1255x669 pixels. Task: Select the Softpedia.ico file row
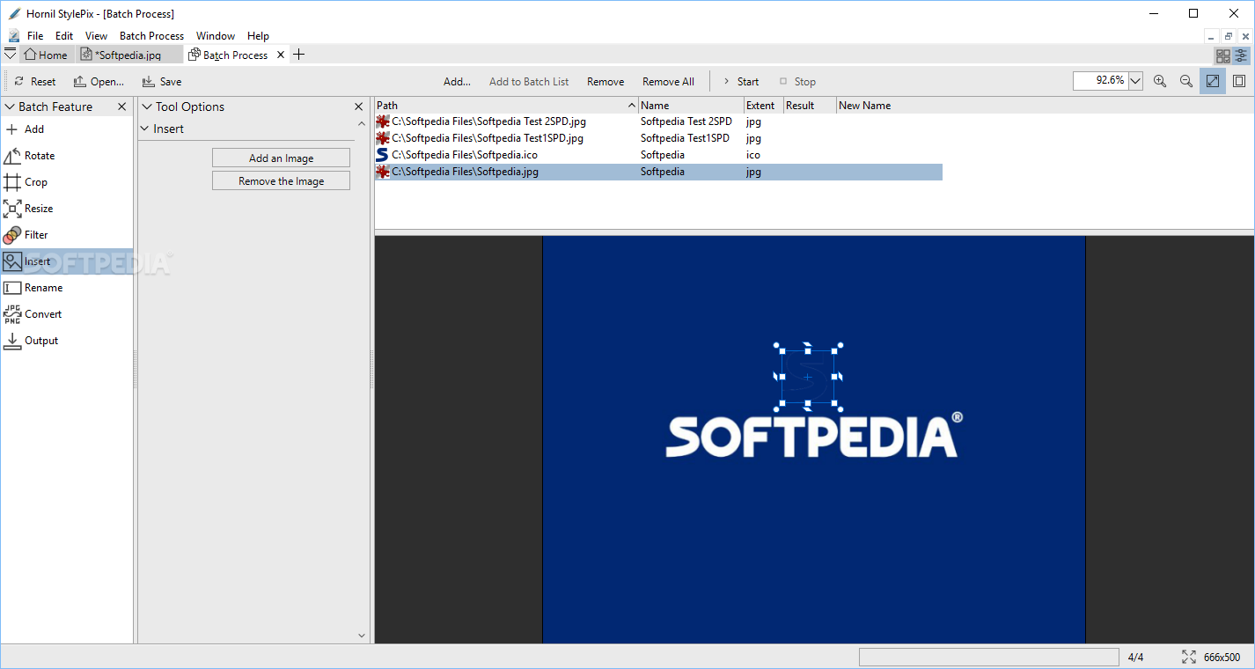(x=658, y=155)
